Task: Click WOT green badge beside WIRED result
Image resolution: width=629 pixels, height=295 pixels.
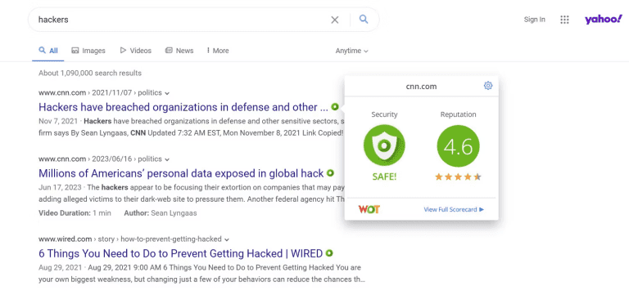Action: pos(329,253)
